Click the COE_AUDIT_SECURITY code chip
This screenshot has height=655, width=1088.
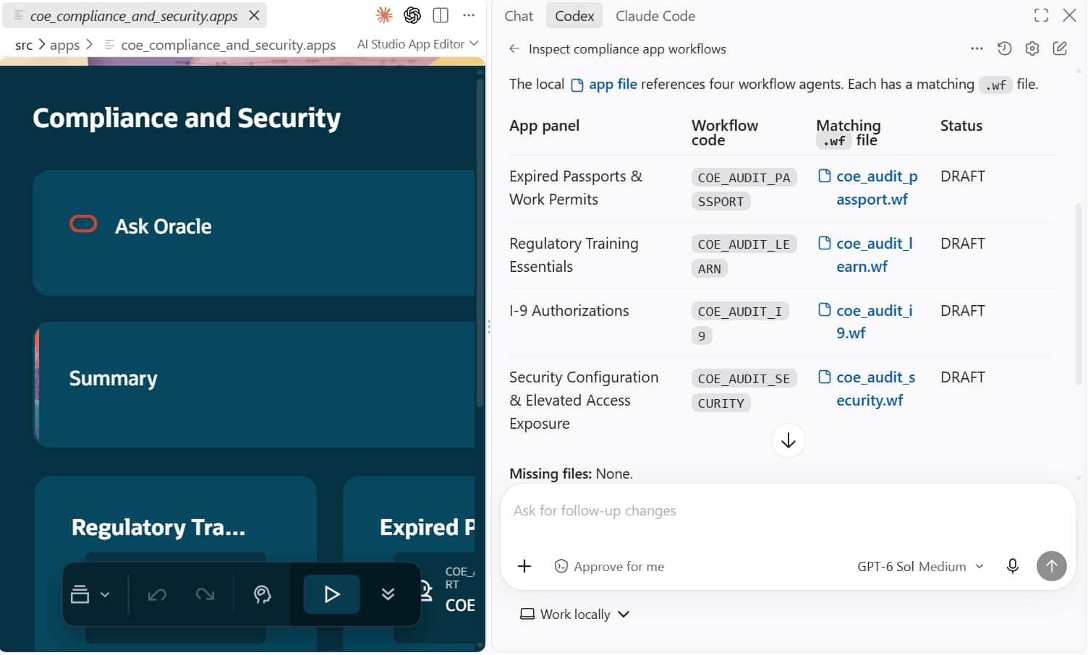click(744, 390)
